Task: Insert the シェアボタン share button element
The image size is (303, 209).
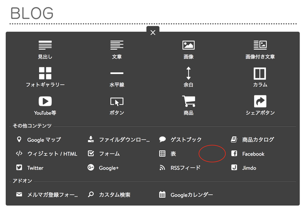Action: [x=260, y=106]
